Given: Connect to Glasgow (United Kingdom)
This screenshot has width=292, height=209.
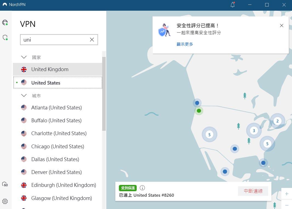Looking at the screenshot, I should [x=58, y=198].
